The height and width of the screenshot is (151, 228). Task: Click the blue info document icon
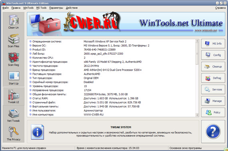37,132
